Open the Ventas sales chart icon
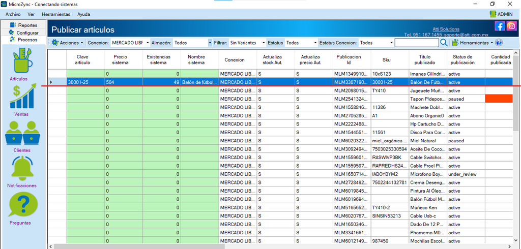 (23, 96)
